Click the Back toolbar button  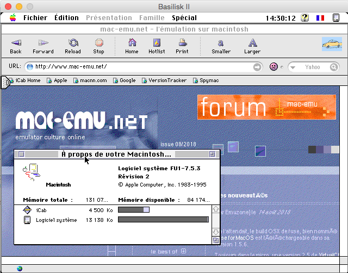tap(16, 46)
